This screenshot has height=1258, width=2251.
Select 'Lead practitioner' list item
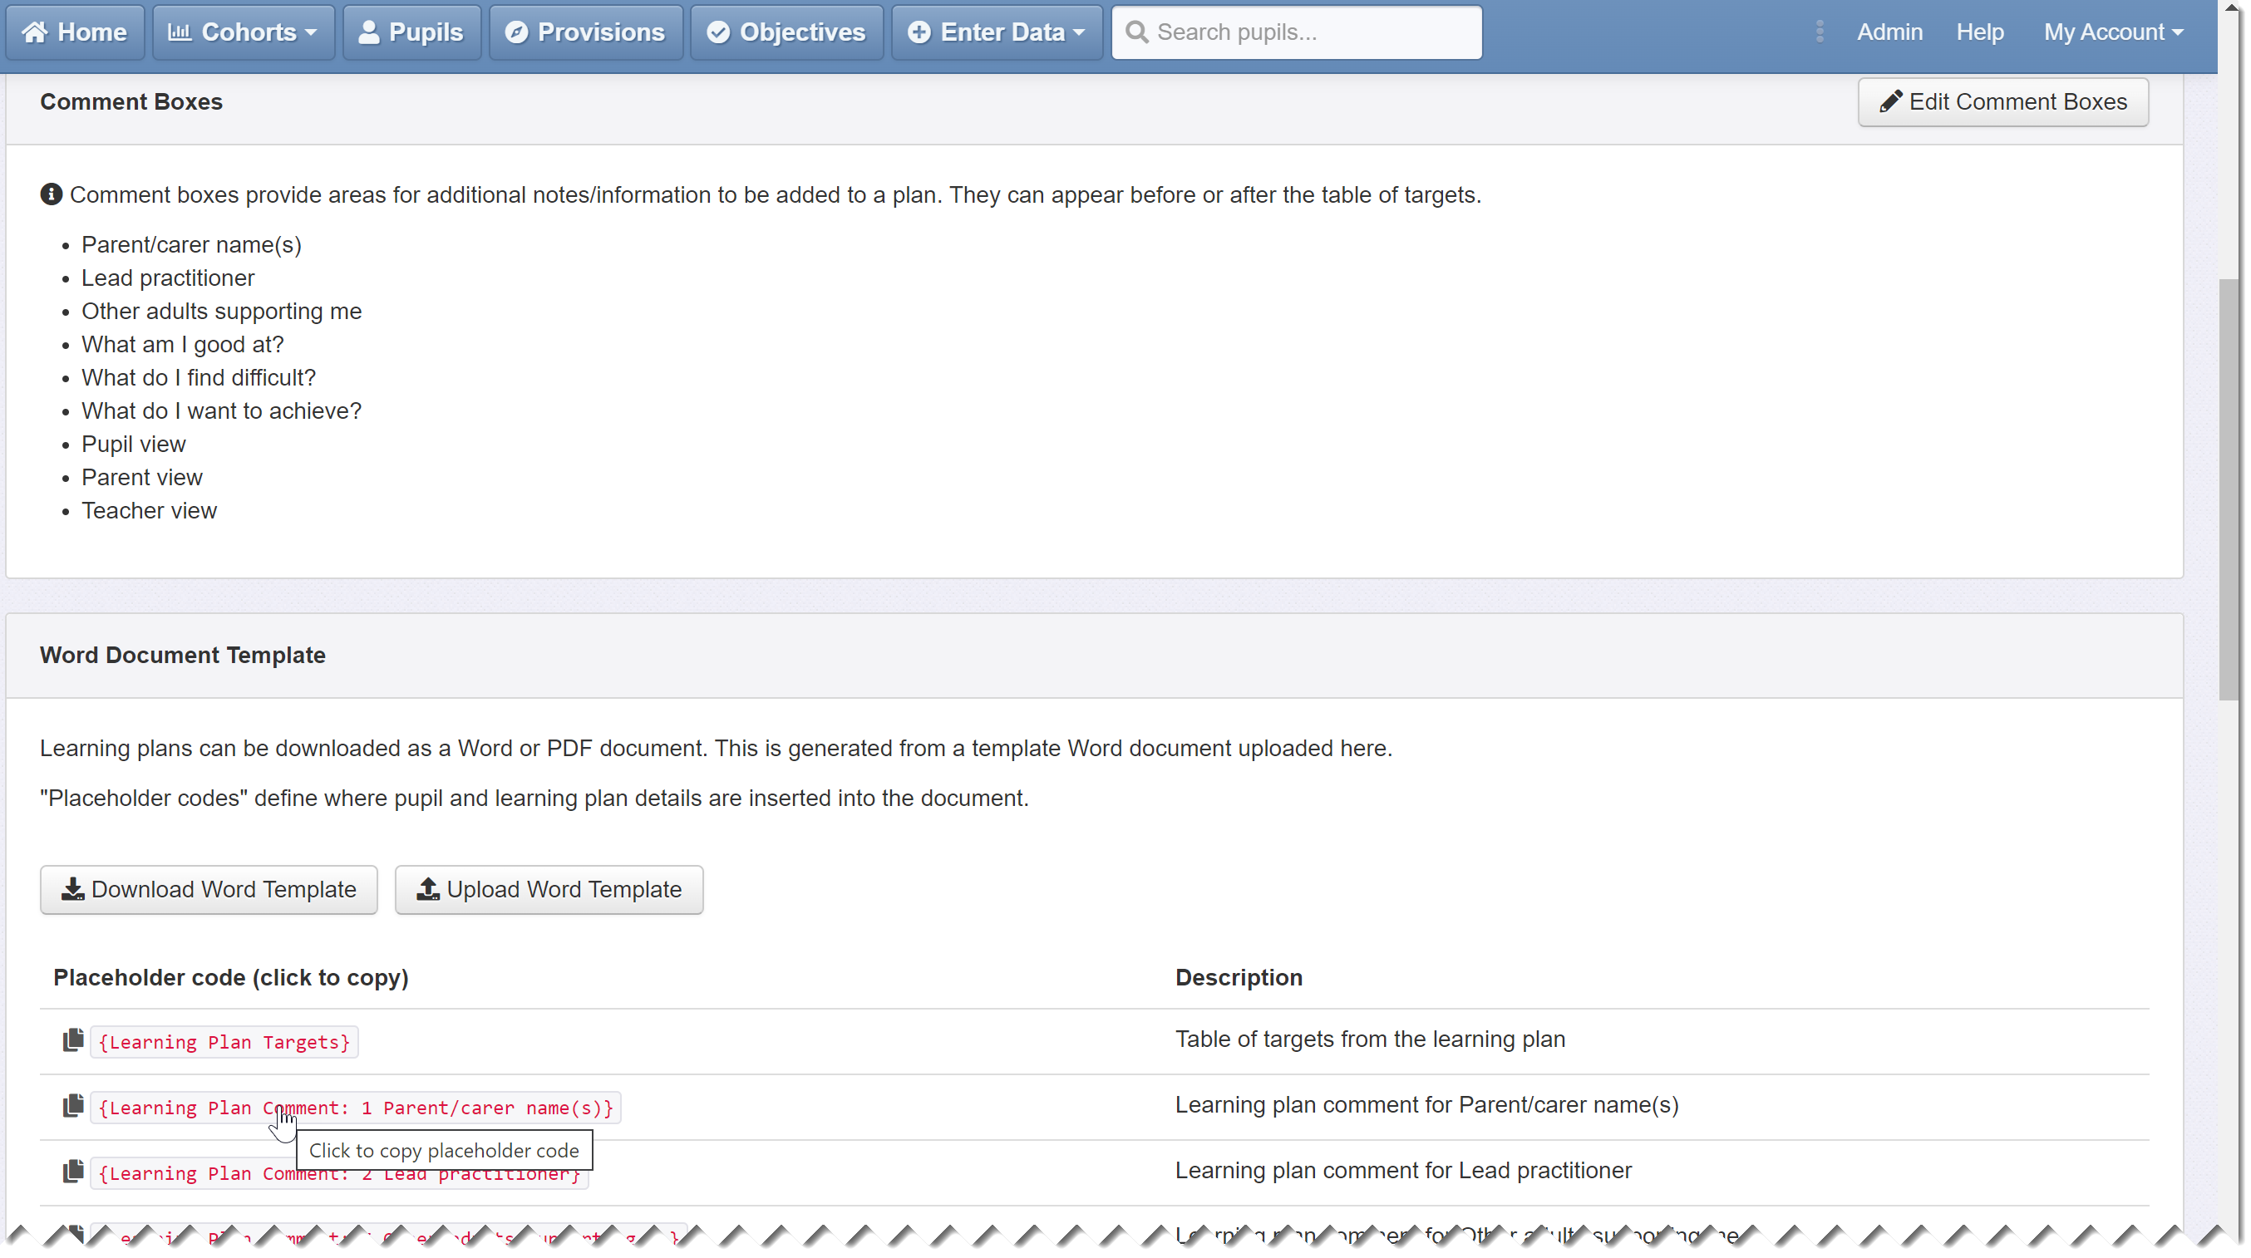(168, 278)
